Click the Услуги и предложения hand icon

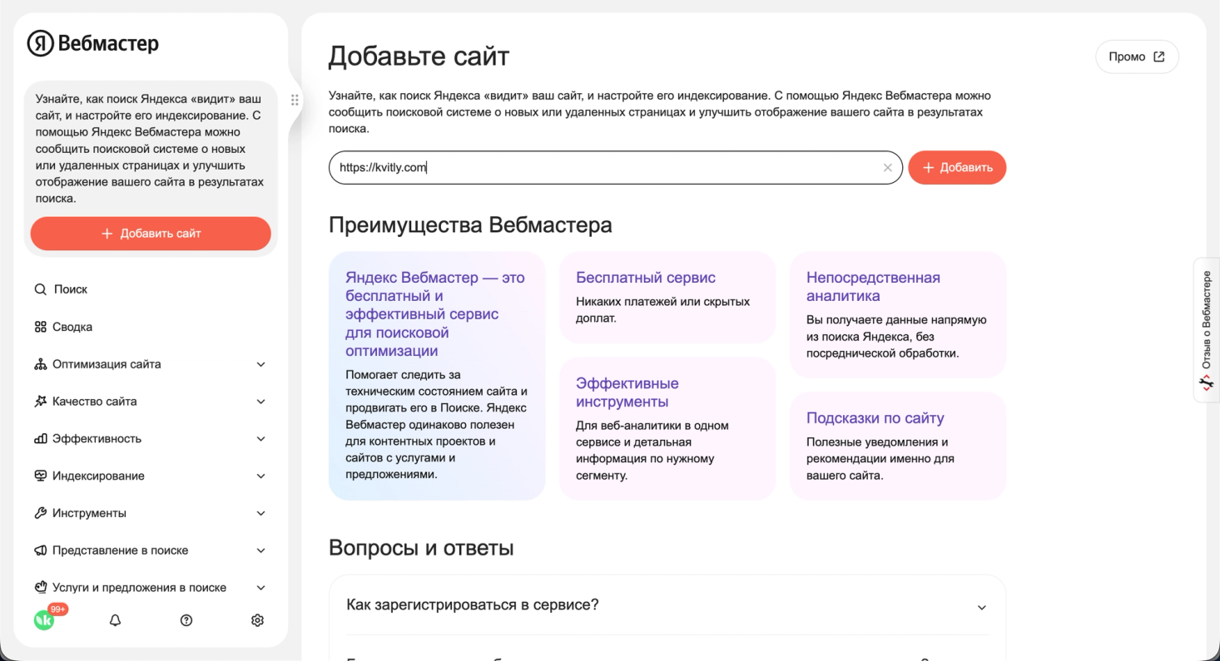click(x=40, y=587)
